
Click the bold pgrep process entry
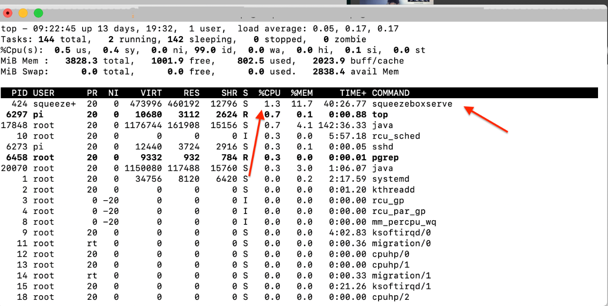coord(385,158)
